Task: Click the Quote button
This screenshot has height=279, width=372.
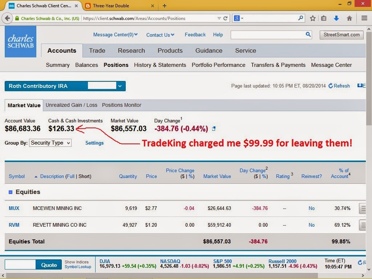Action: [x=49, y=265]
